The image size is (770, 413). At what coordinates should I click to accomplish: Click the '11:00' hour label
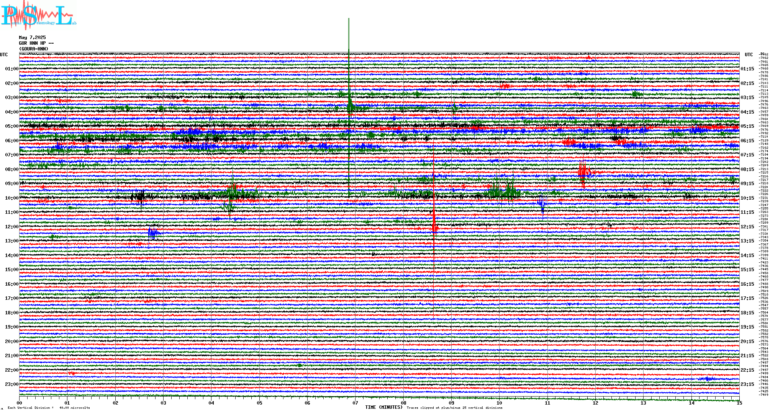click(11, 212)
